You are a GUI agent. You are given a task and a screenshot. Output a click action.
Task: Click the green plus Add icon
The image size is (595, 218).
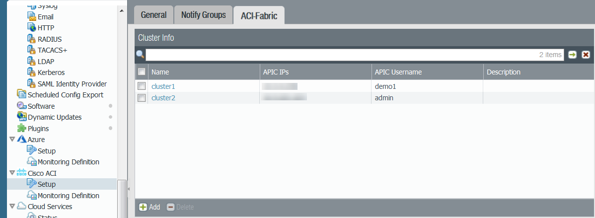(x=143, y=207)
